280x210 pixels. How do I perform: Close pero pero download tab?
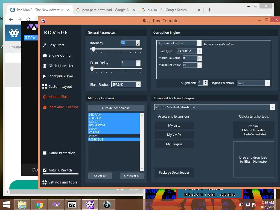click(133, 10)
